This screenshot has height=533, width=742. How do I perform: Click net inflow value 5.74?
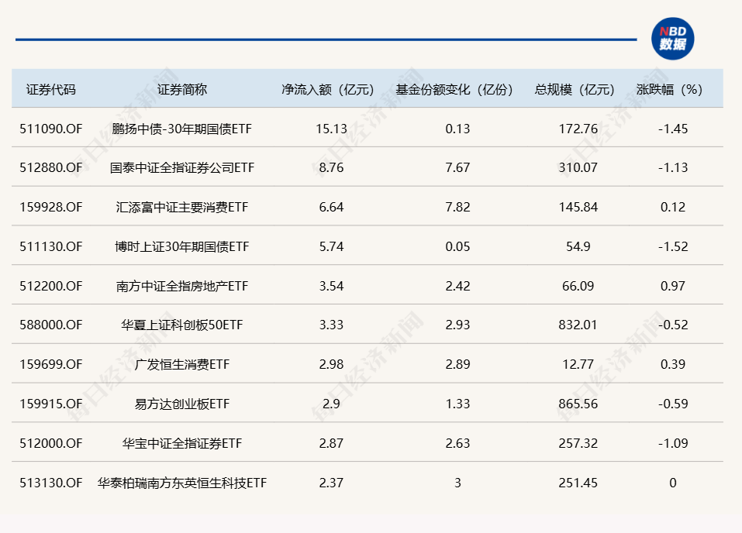(331, 246)
